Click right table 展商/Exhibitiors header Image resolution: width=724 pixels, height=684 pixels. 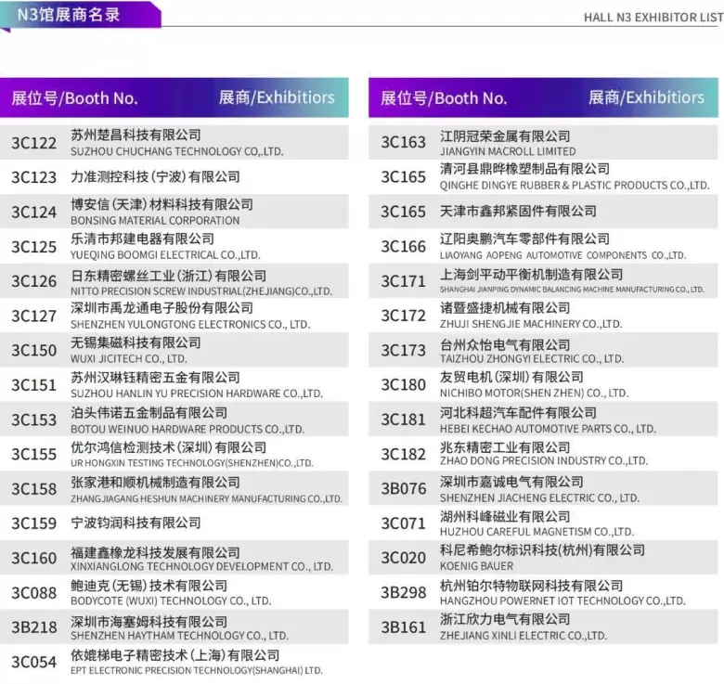[646, 97]
